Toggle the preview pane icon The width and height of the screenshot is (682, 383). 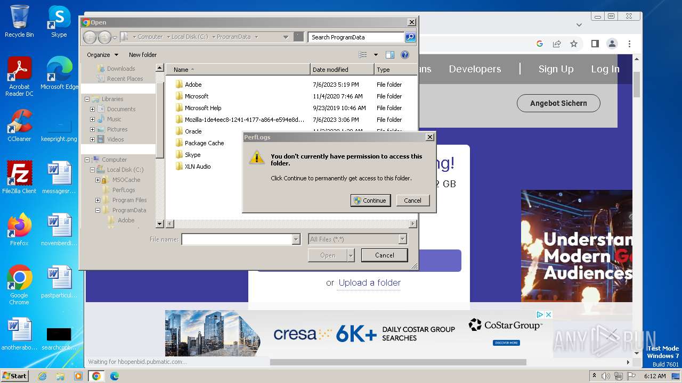point(390,55)
